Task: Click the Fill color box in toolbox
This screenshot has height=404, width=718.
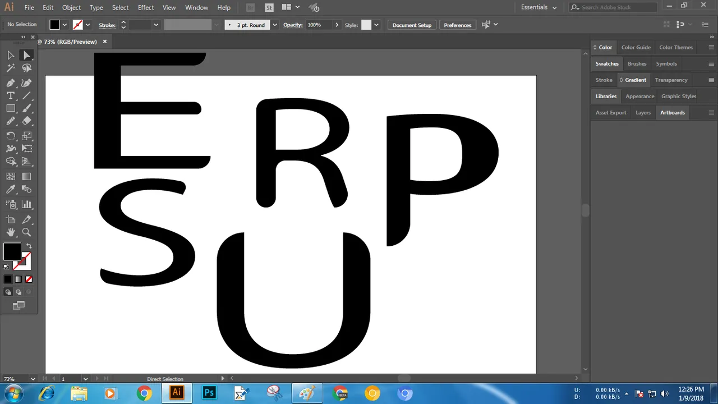Action: [x=12, y=252]
